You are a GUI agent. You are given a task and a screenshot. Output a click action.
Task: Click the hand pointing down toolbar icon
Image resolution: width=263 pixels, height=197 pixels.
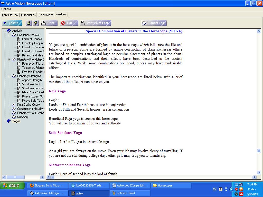[x=36, y=23]
